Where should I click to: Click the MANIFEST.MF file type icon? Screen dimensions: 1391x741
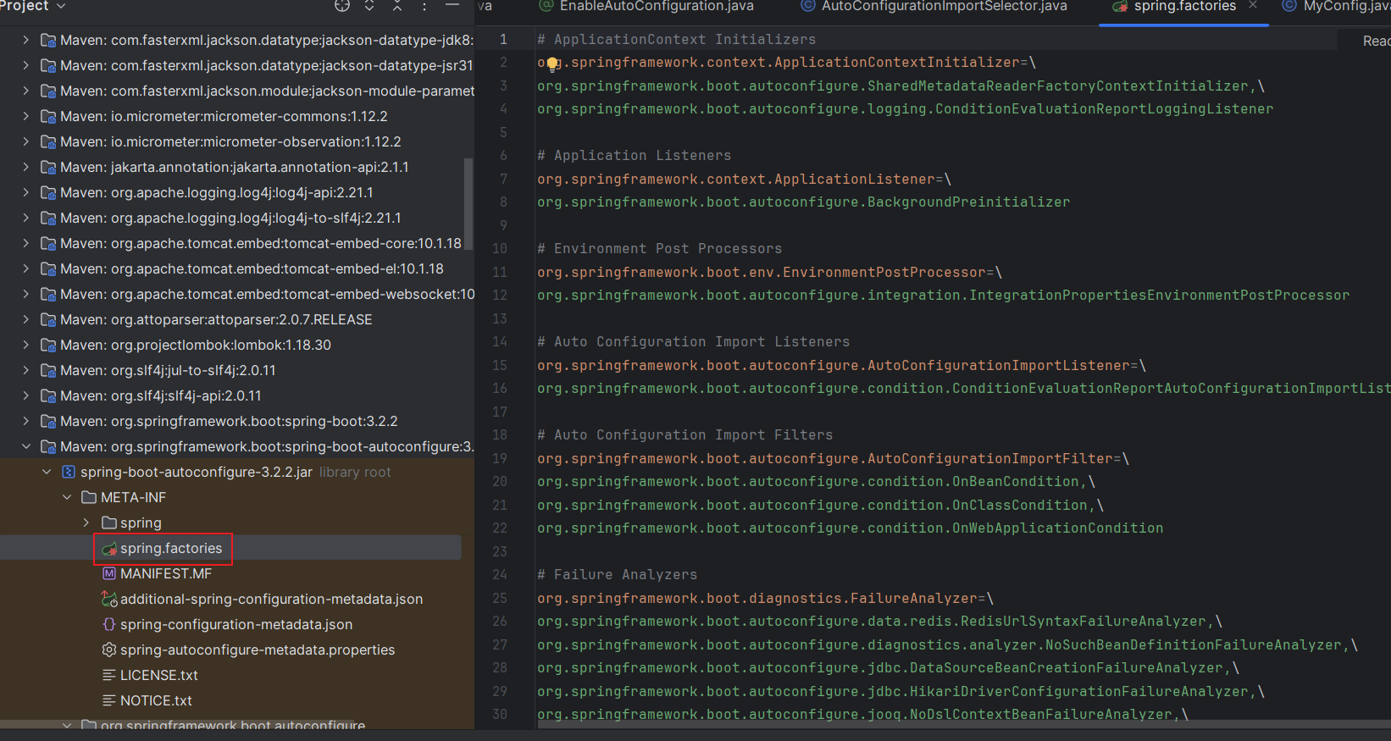click(109, 573)
